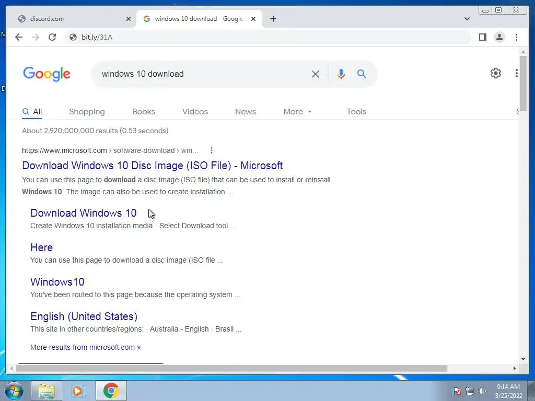Click into the Google search field
The image size is (535, 401).
tap(205, 74)
